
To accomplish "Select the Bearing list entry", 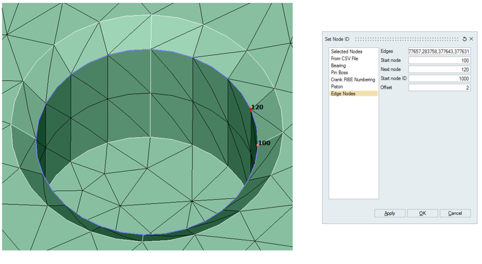I will 338,66.
